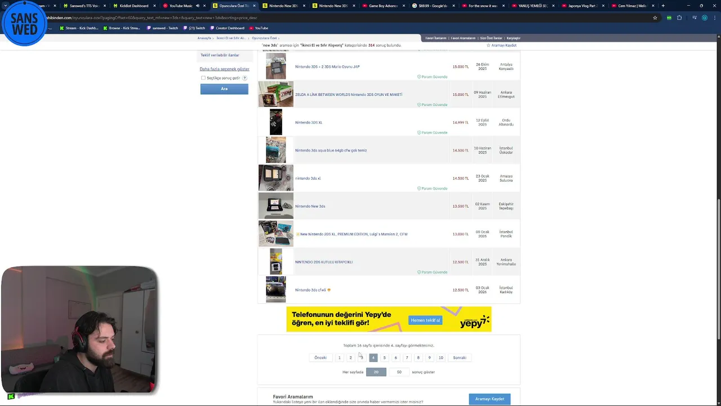Click Teklif verilebilir ilanlar filter
721x406 pixels.
click(x=220, y=55)
